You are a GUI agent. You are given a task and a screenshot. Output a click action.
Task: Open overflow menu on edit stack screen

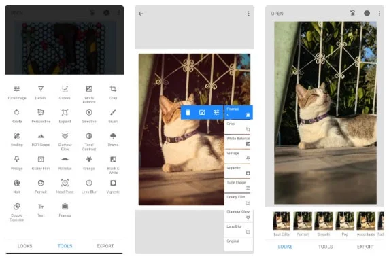pos(248,14)
